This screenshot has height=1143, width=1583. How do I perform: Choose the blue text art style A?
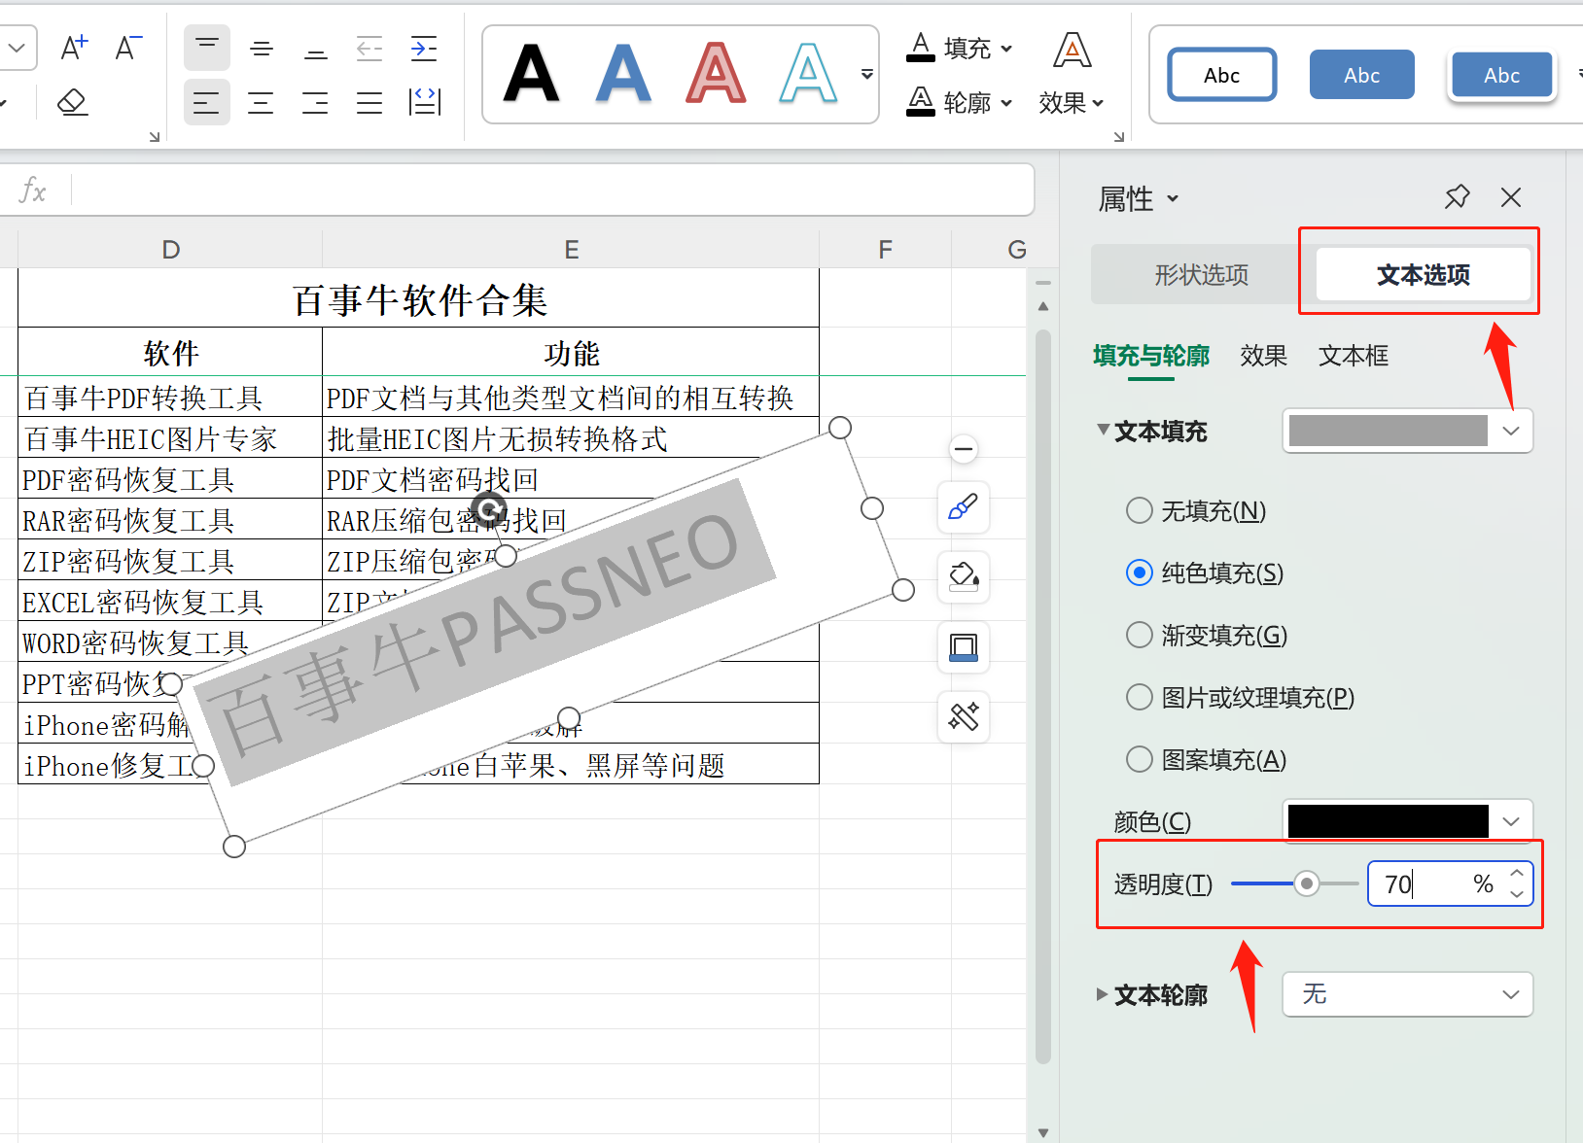pyautogui.click(x=623, y=74)
